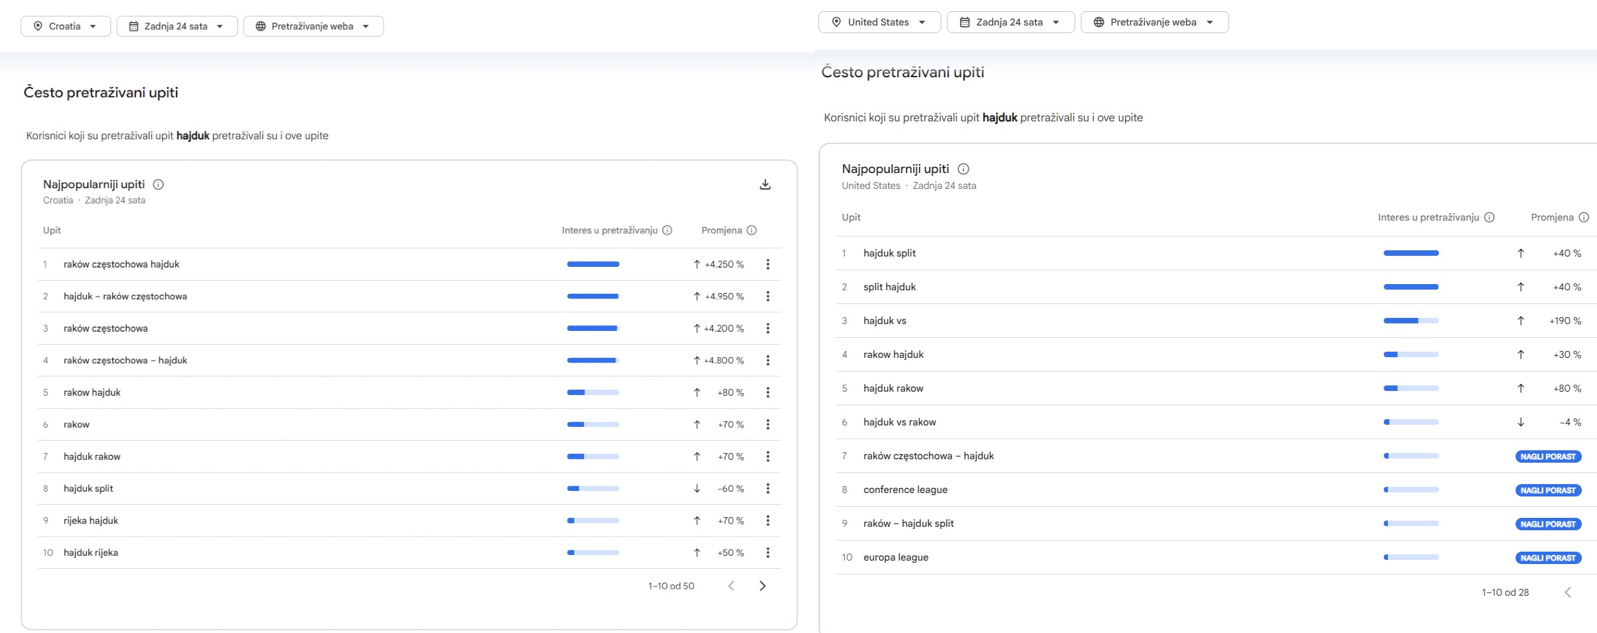This screenshot has width=1597, height=633.
Task: Open more options for Croatia hajduk rakow row
Action: click(x=767, y=456)
